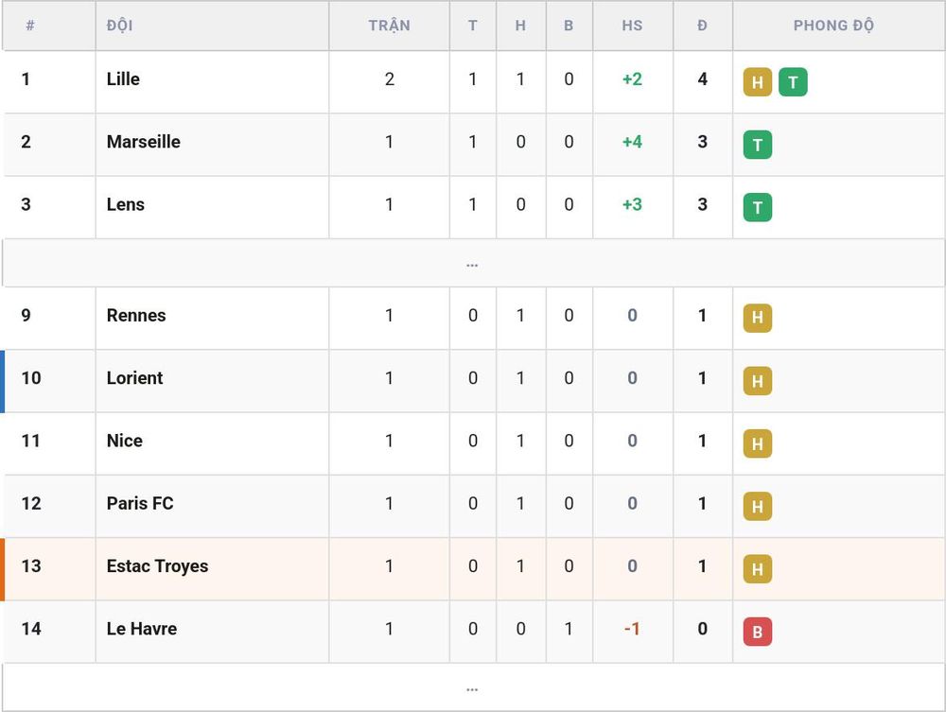This screenshot has width=946, height=712.
Task: Click Rennes's yellow H form badge
Action: tap(757, 318)
